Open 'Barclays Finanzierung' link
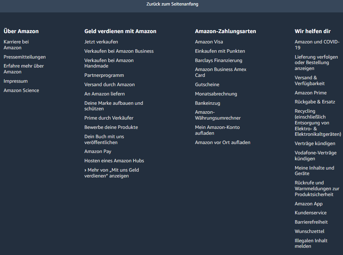The width and height of the screenshot is (343, 255). pos(218,60)
